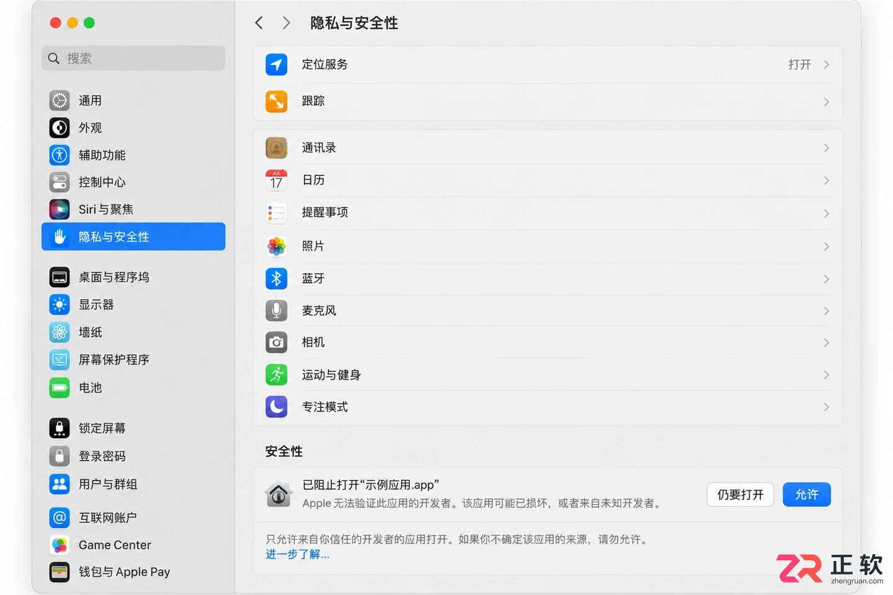
Task: Open the 专注模式 row chevron
Action: 826,407
